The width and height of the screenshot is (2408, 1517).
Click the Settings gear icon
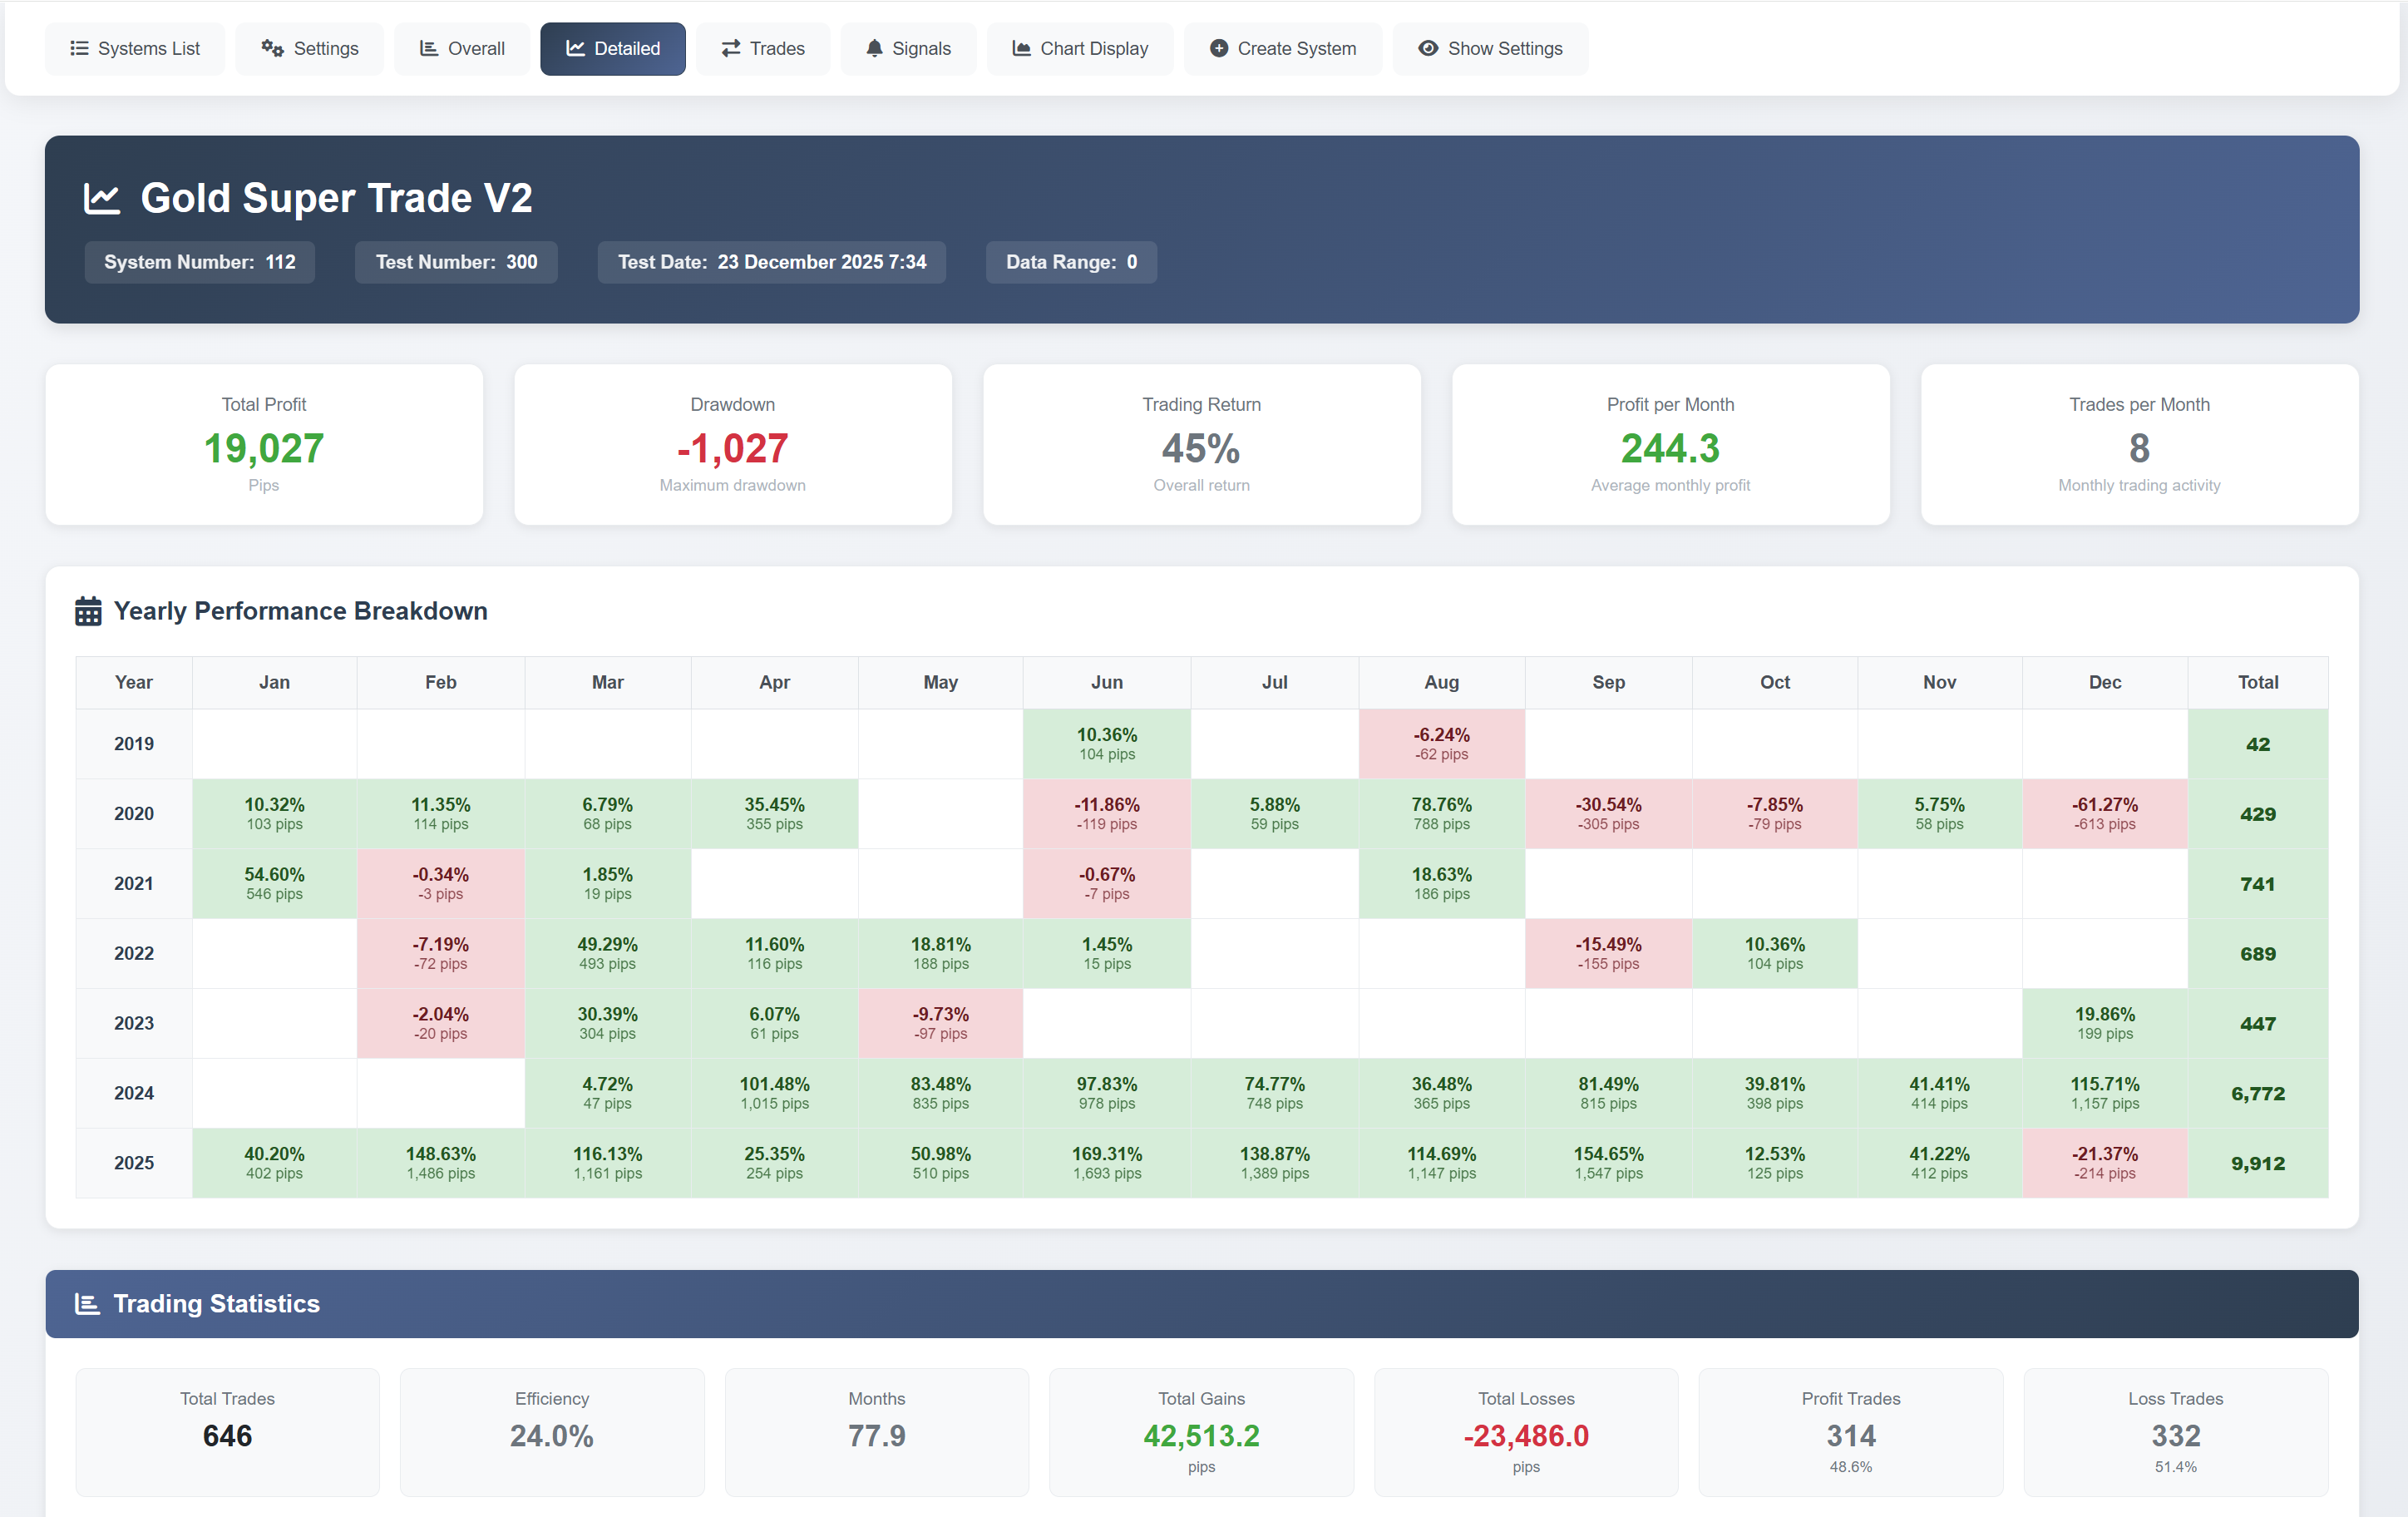(x=272, y=48)
